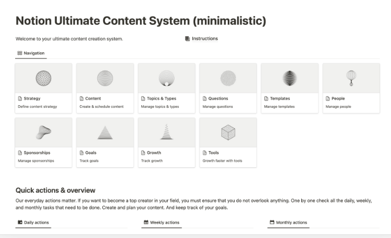Click the Daily actions tab icon

20,222
